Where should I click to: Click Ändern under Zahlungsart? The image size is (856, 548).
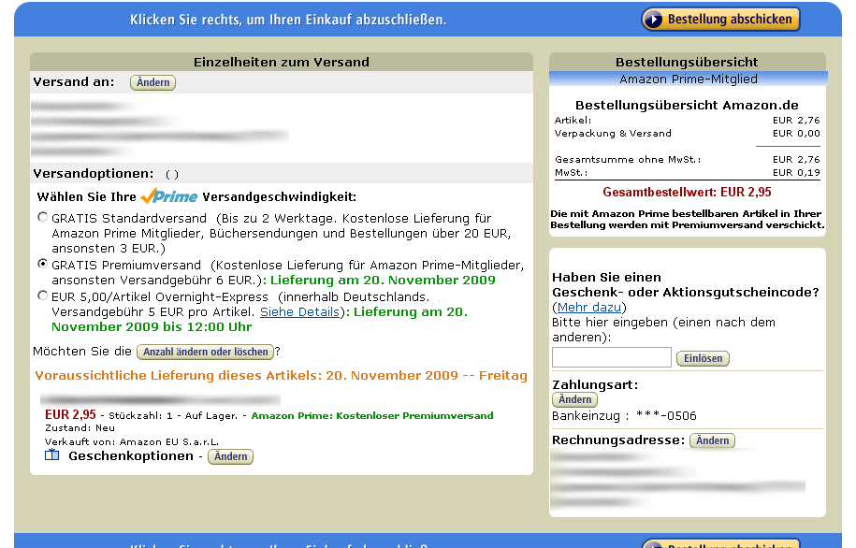tap(574, 399)
